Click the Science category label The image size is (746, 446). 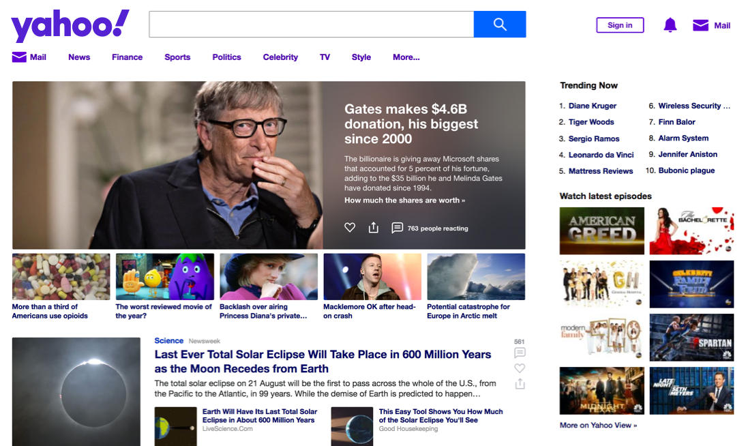pos(169,341)
